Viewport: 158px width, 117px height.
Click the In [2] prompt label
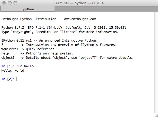click(8, 79)
